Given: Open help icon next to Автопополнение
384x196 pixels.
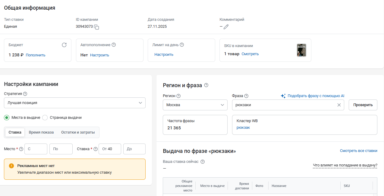Looking at the screenshot, I should point(114,45).
